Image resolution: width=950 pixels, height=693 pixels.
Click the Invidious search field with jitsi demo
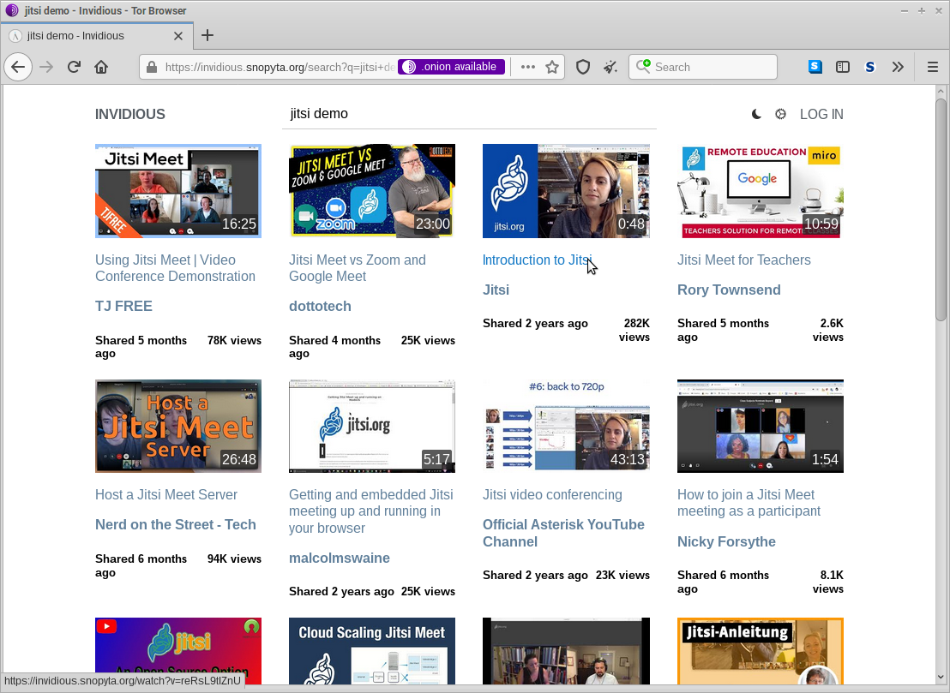(468, 113)
